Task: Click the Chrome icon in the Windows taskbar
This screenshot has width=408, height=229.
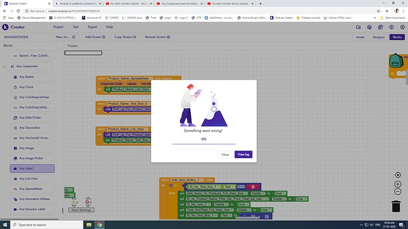Action: point(100,225)
